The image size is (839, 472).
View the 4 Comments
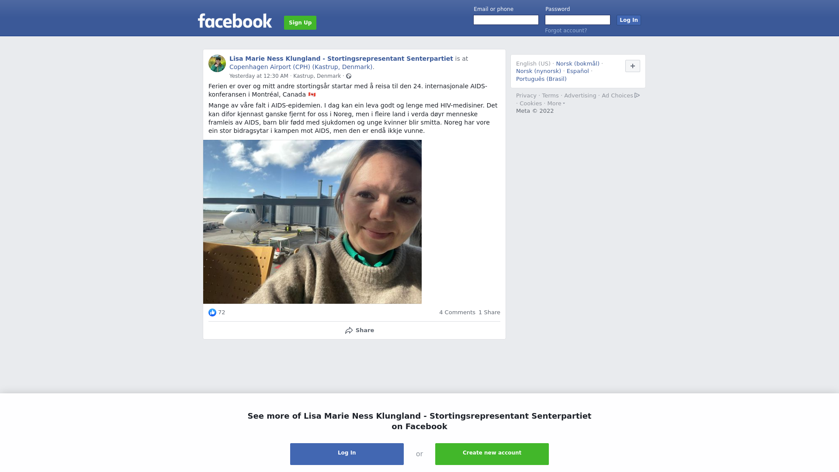tap(457, 312)
